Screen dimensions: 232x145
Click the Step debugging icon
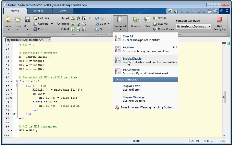click(147, 19)
